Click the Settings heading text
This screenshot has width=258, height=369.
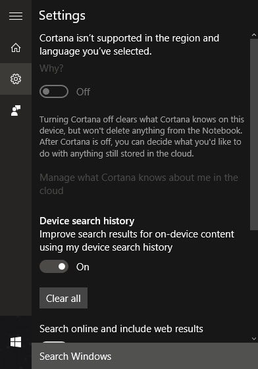click(62, 16)
